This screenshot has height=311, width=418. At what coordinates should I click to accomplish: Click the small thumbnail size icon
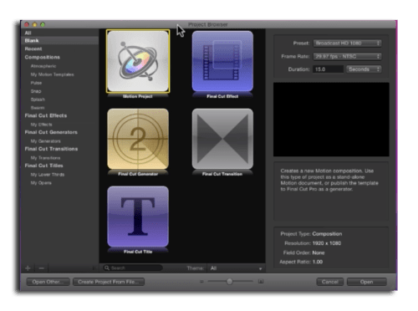tap(201, 282)
